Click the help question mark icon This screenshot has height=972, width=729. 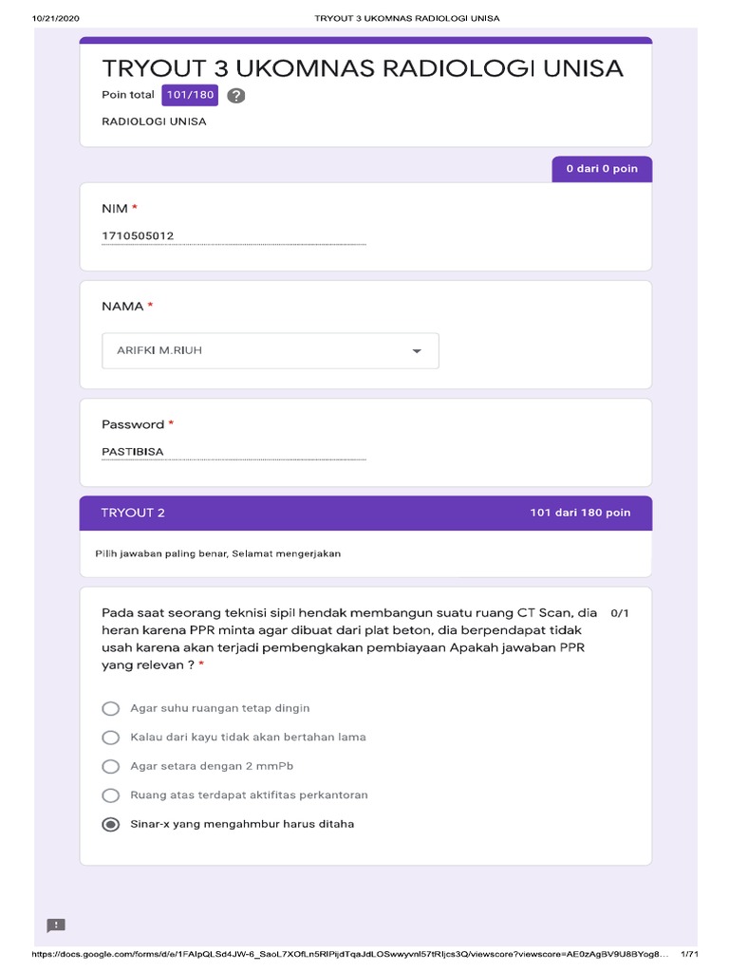click(236, 96)
